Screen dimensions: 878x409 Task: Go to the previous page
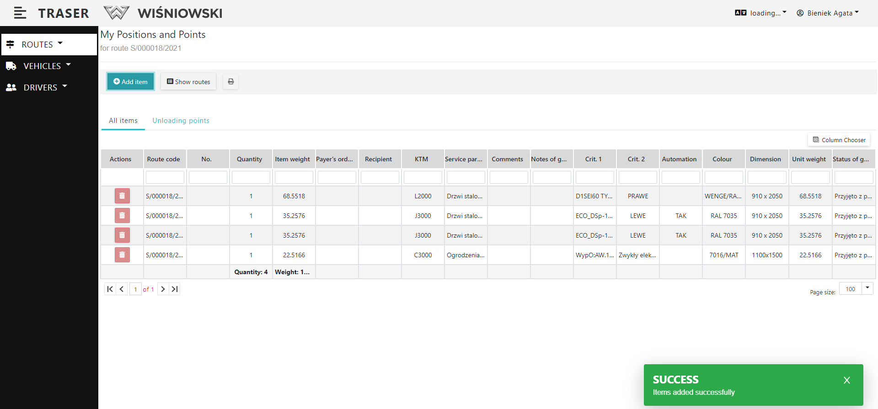coord(122,289)
